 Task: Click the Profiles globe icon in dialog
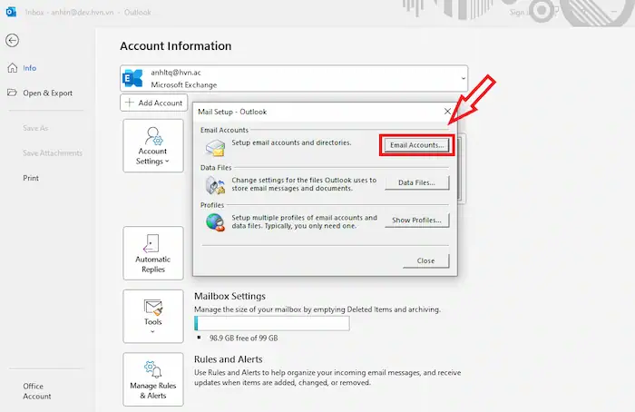(215, 222)
